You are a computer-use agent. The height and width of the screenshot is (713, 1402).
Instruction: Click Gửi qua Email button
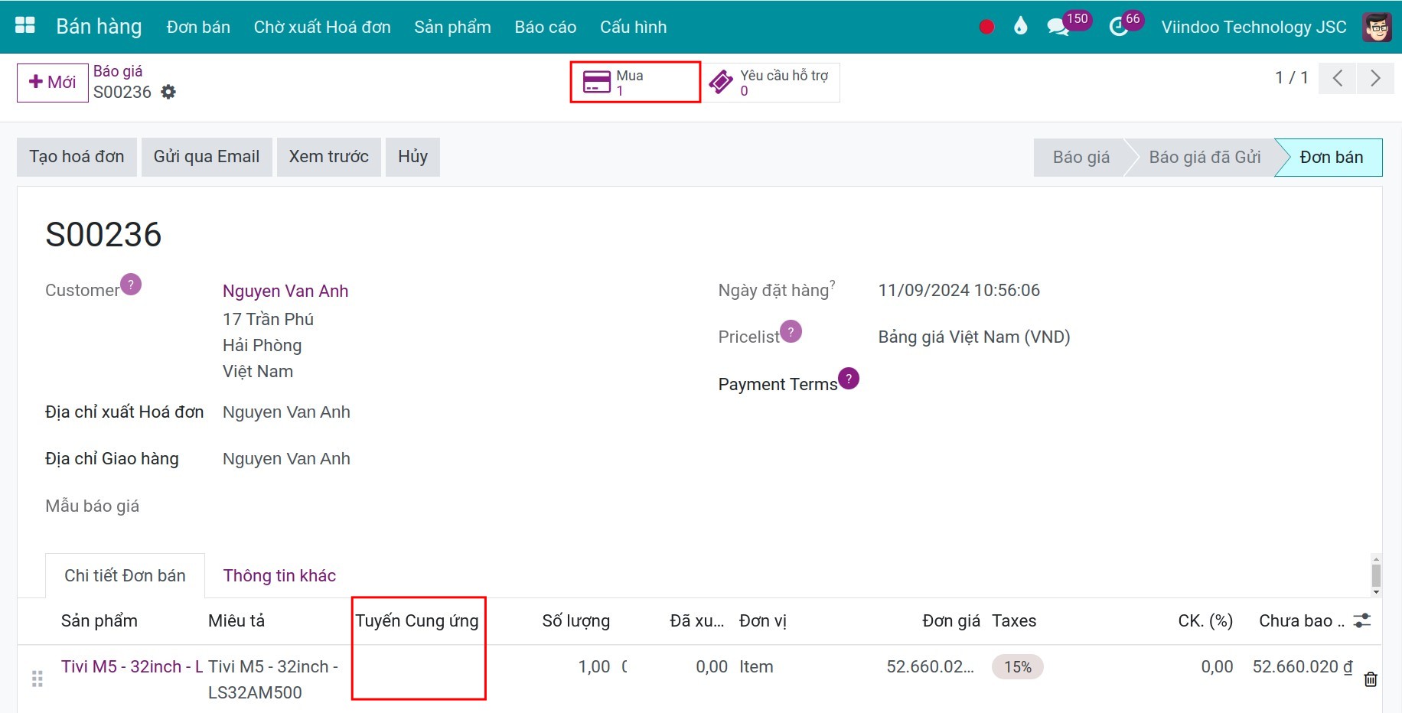point(207,157)
